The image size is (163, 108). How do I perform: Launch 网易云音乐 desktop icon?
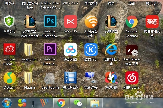[x=132, y=78]
